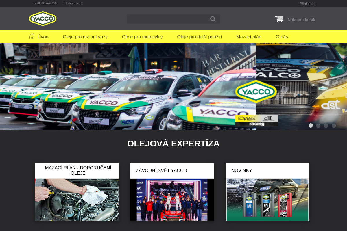This screenshot has width=347, height=231.
Task: Click the Přihlášení login link
Action: (x=307, y=4)
